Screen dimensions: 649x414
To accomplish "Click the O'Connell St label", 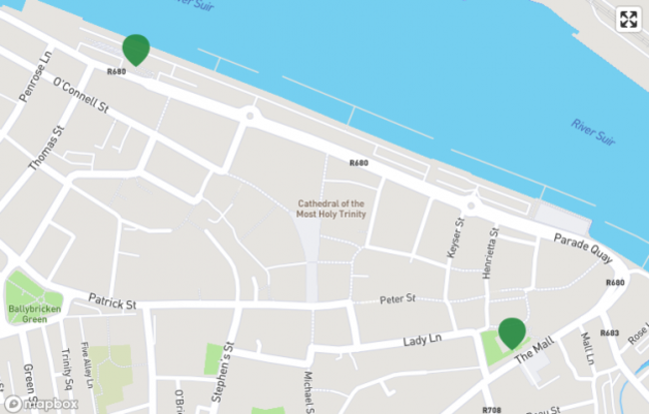I will (81, 95).
